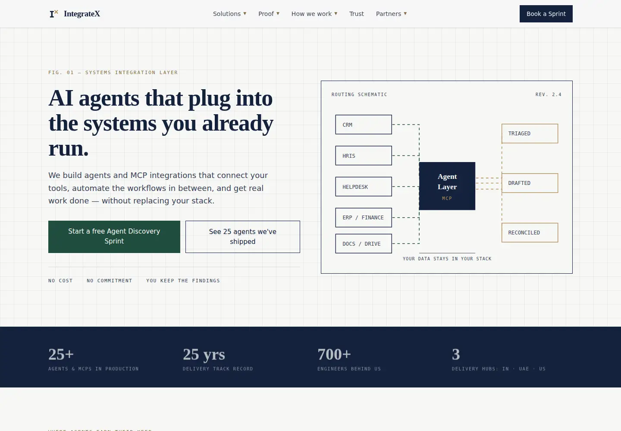Click the 3 delivery hubs stat
The height and width of the screenshot is (431, 621).
(x=499, y=359)
